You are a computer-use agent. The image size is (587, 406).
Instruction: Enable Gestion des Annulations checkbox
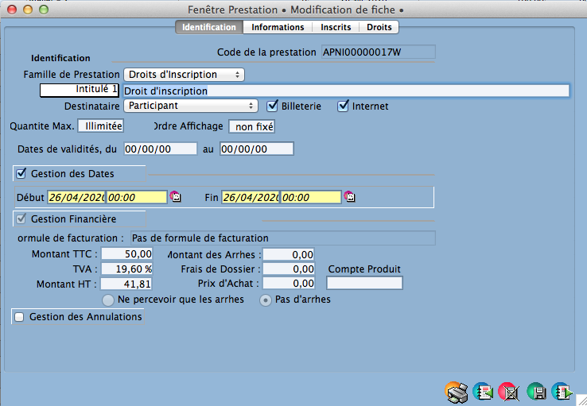click(19, 317)
